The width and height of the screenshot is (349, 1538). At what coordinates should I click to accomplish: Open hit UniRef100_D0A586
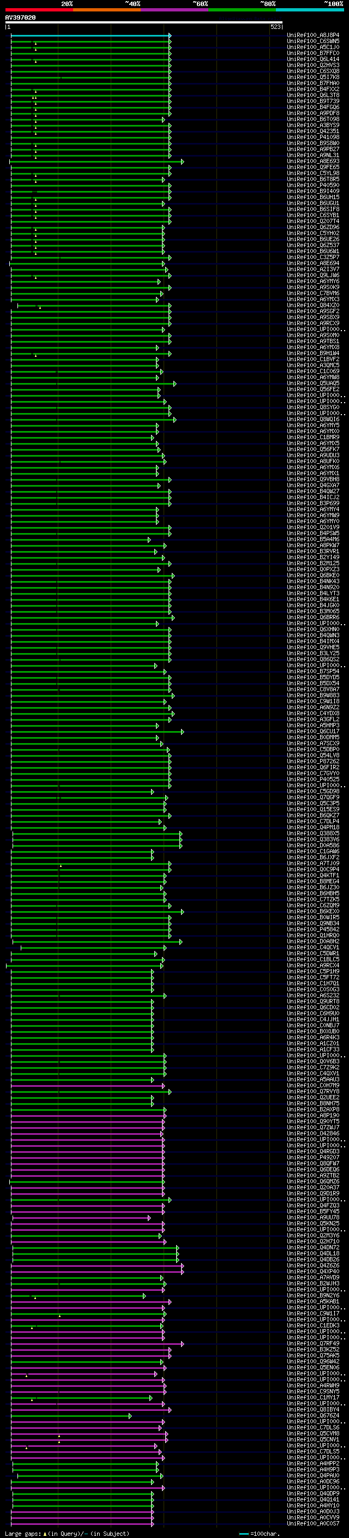pos(313,846)
